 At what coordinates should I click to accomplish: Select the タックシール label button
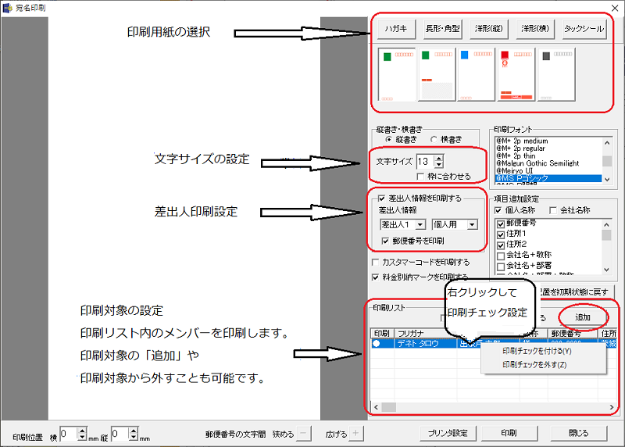[x=584, y=29]
